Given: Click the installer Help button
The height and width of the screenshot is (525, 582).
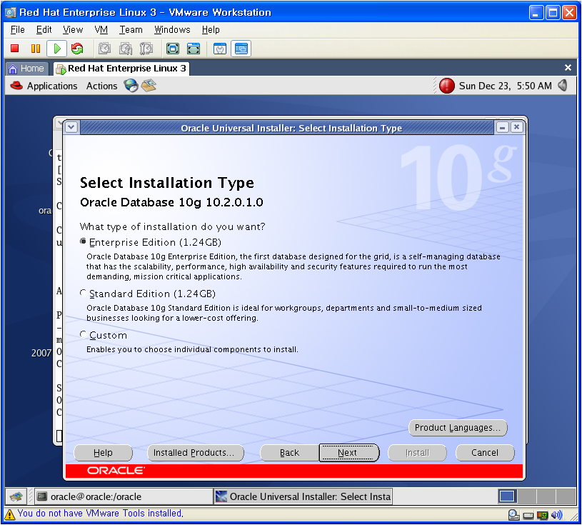Looking at the screenshot, I should pos(103,453).
